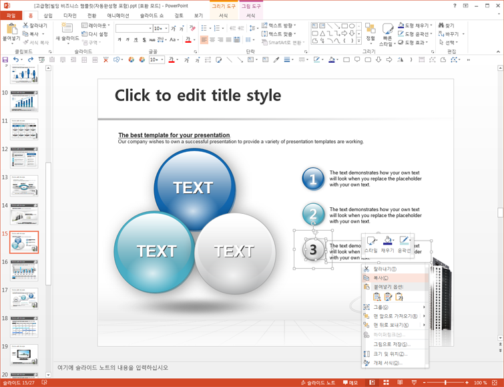Click the Redo arrow icon
Screen dimensions: 504x387
tap(31, 59)
